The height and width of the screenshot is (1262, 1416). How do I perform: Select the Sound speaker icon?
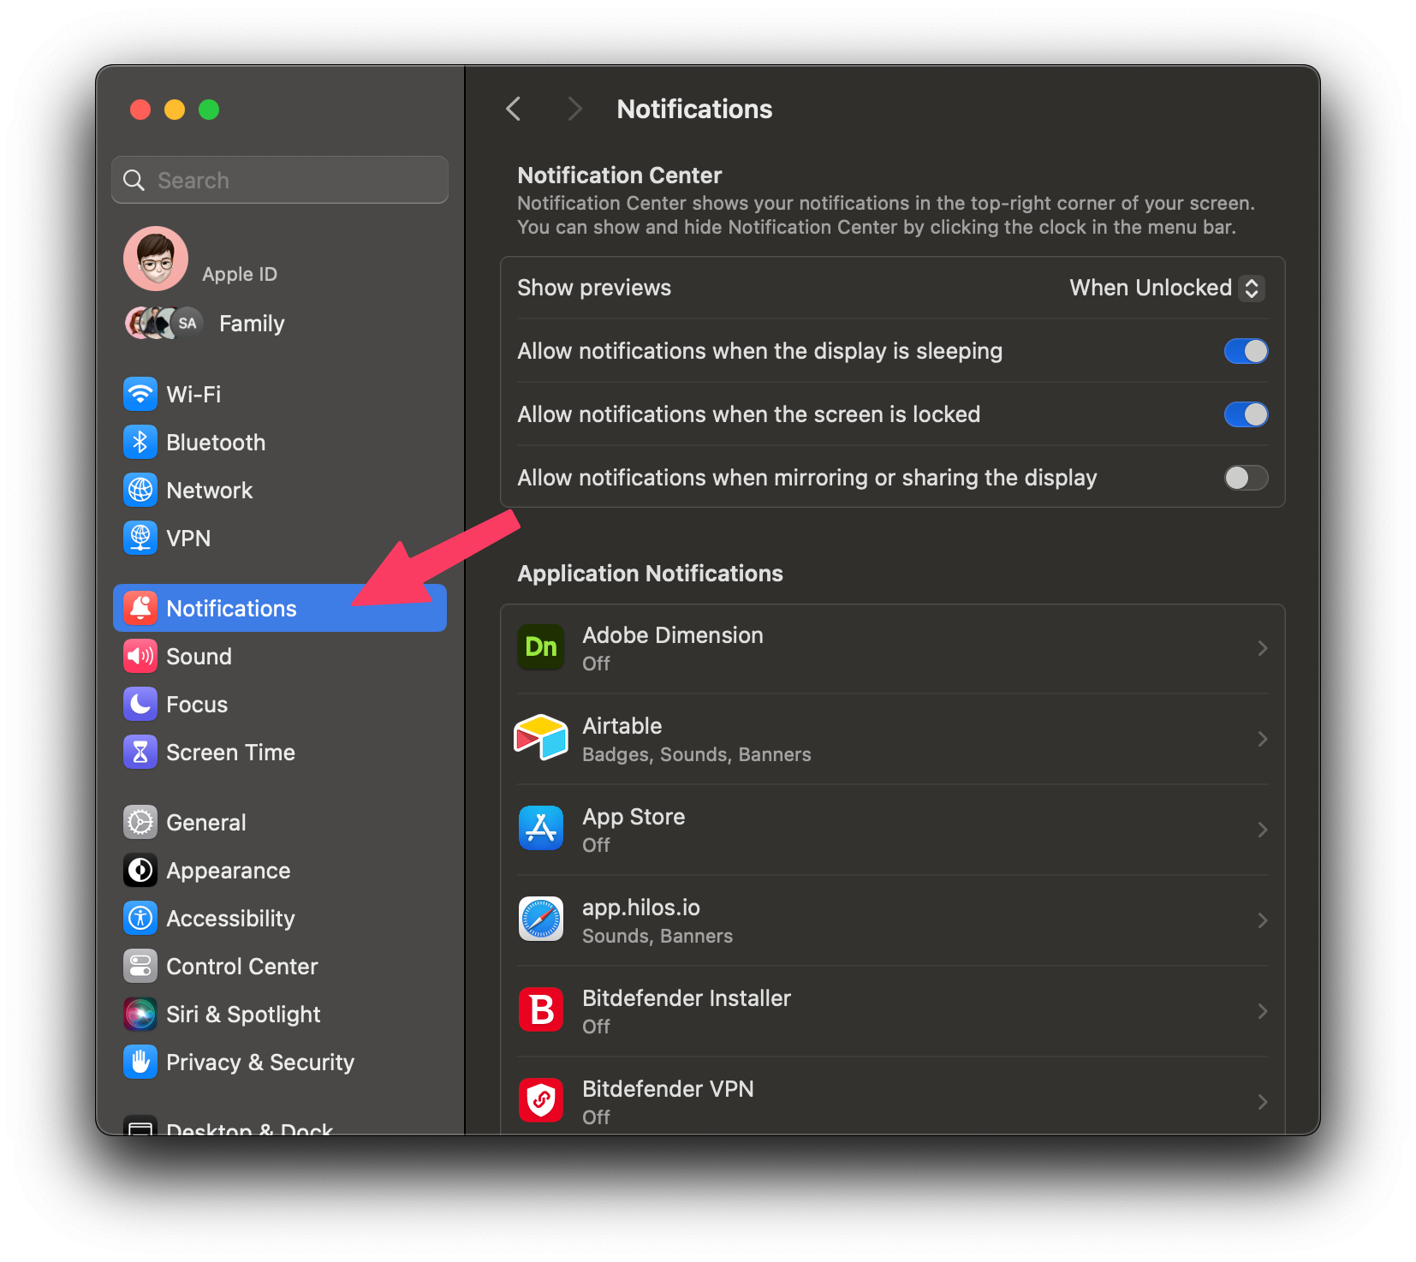click(140, 656)
